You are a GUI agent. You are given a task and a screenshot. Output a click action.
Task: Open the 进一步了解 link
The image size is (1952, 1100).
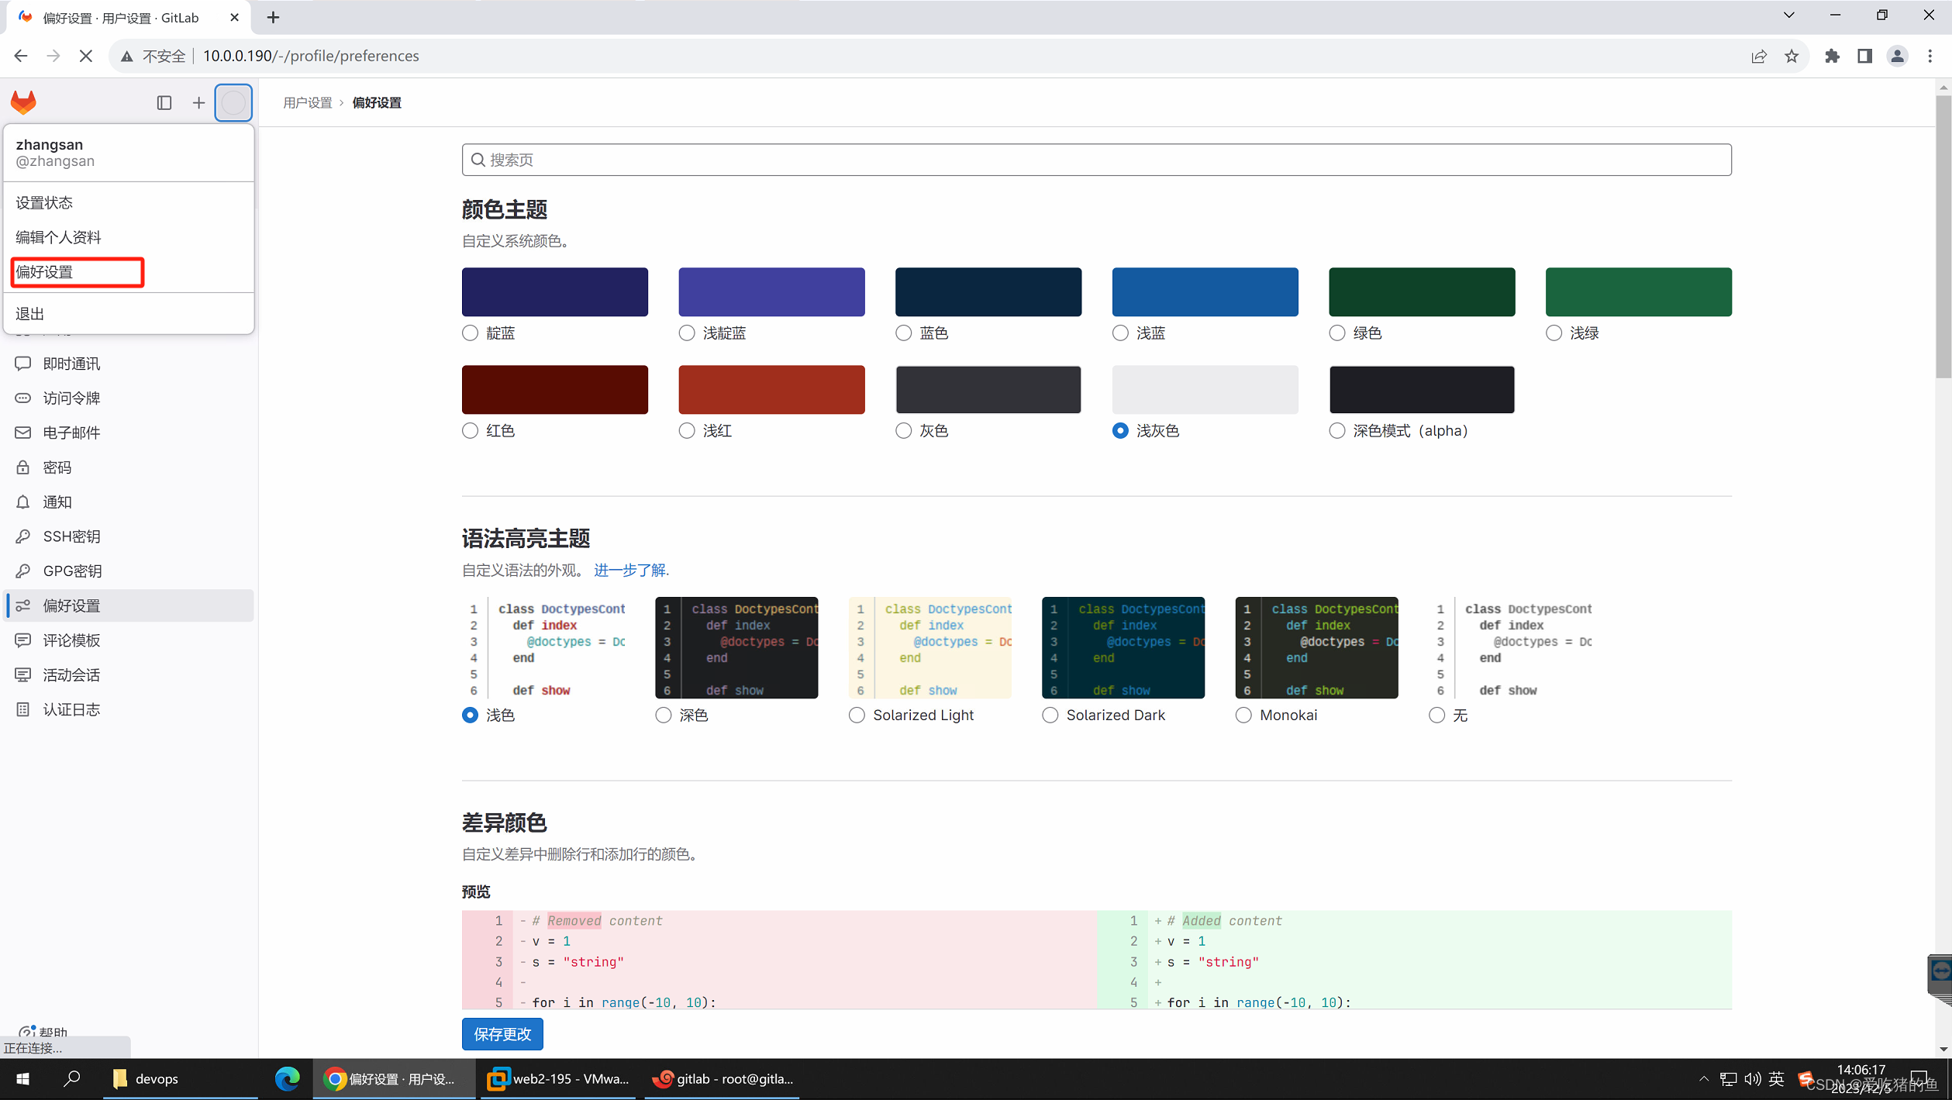[629, 571]
